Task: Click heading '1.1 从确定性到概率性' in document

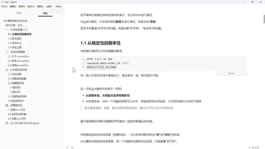Action: [x=101, y=43]
